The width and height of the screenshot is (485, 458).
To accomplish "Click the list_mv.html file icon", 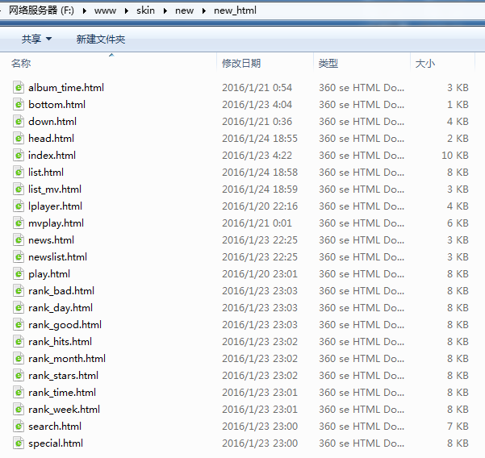I will [x=19, y=189].
